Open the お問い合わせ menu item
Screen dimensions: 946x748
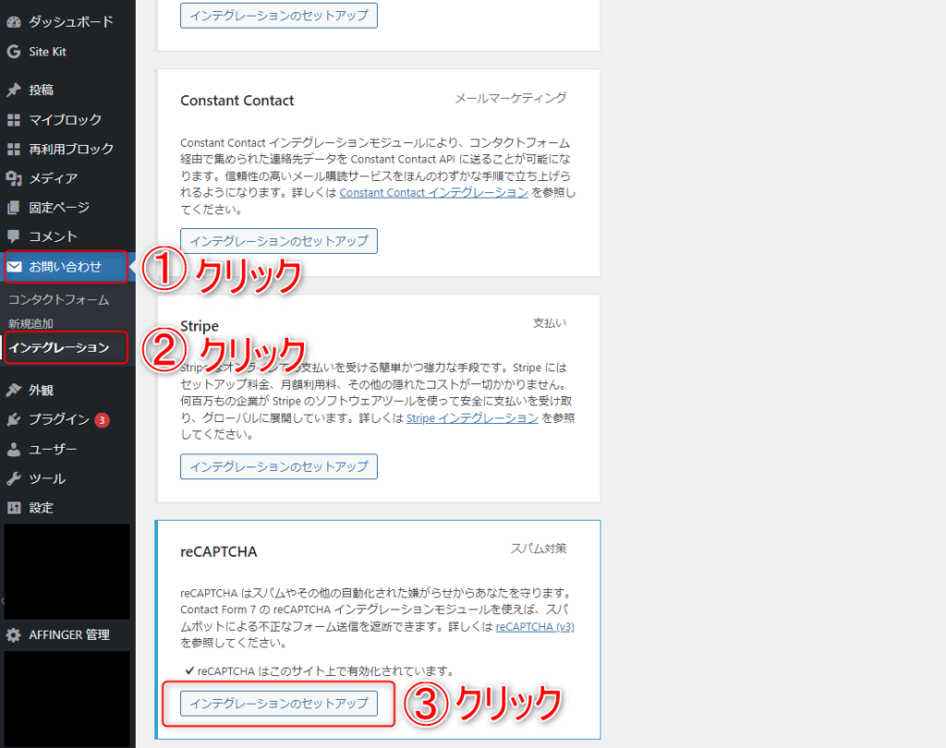click(x=65, y=268)
